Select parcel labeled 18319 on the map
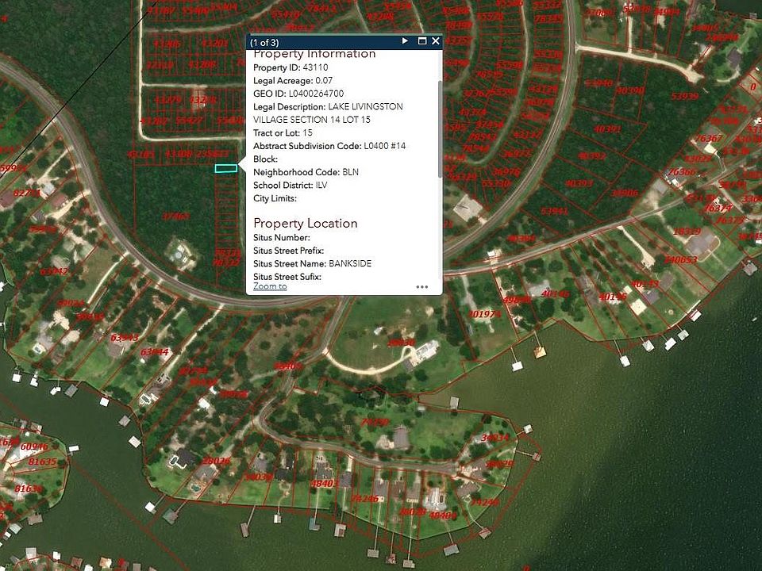The image size is (762, 571). coord(687,232)
